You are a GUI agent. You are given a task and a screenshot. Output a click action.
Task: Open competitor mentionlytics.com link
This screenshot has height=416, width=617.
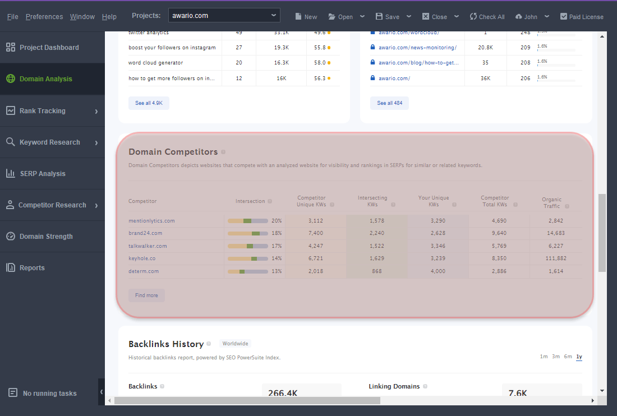151,221
